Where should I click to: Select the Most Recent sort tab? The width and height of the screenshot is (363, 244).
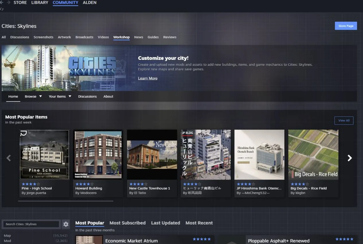tap(199, 223)
